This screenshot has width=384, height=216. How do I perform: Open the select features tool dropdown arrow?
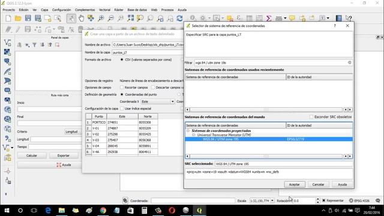click(x=223, y=18)
